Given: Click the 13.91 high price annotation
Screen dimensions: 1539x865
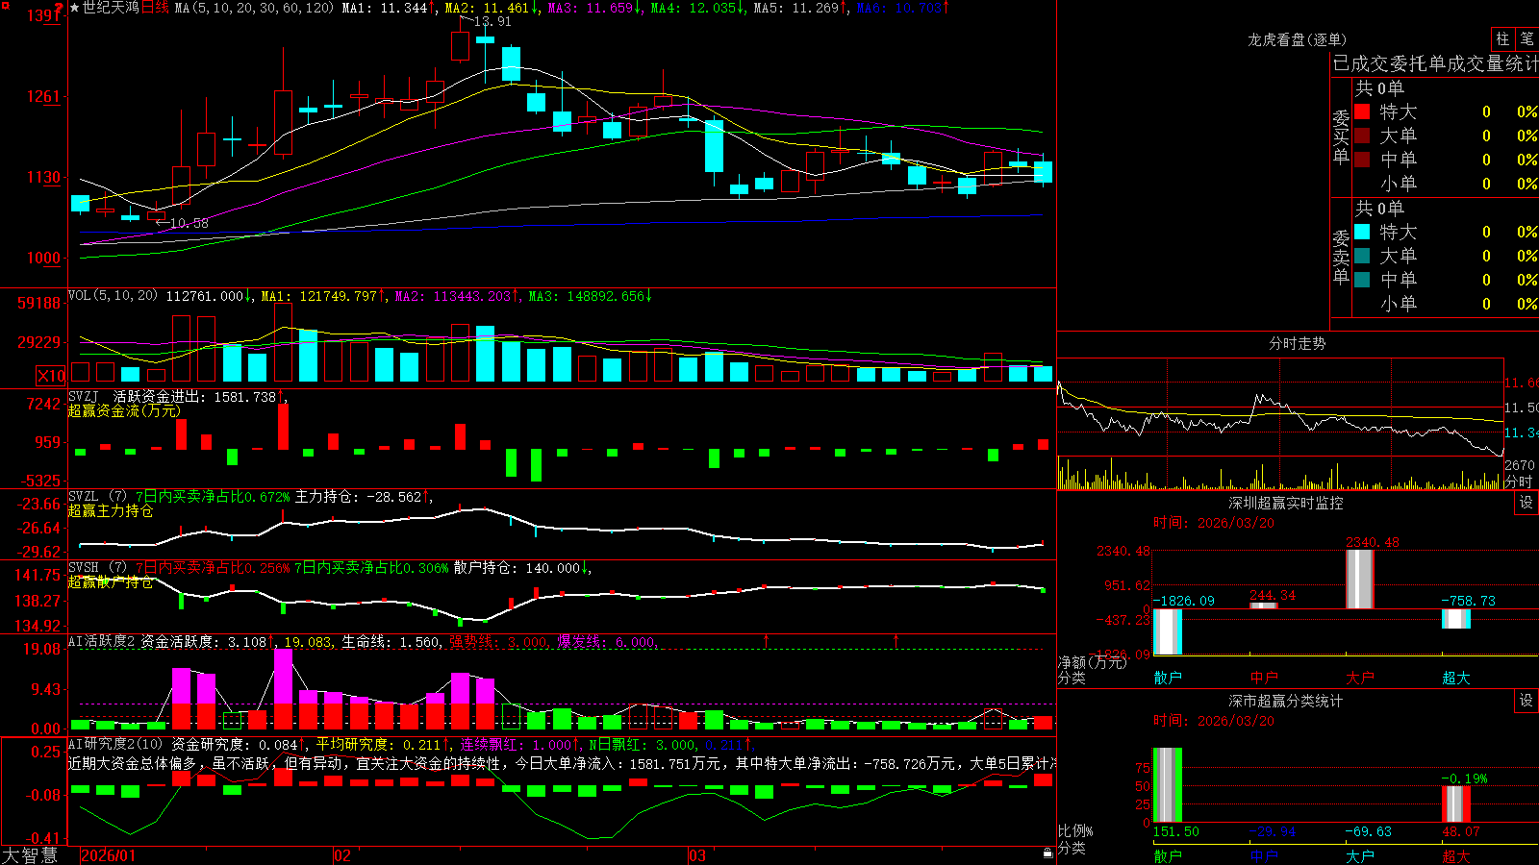Looking at the screenshot, I should [x=492, y=21].
